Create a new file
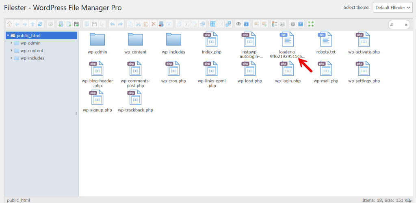 tap(69, 24)
